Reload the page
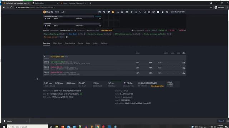The image size is (229, 128). point(11,7)
